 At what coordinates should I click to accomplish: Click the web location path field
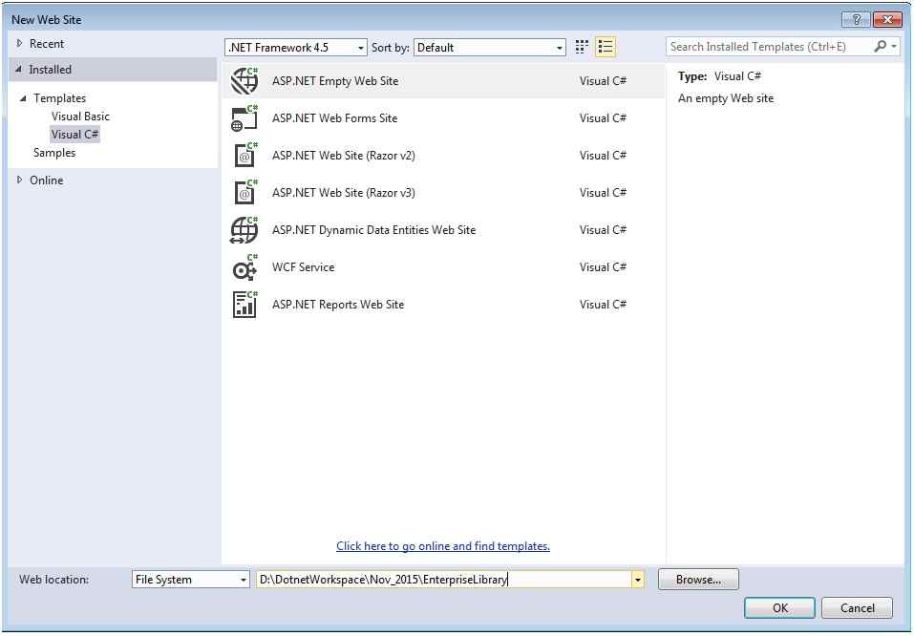click(443, 580)
